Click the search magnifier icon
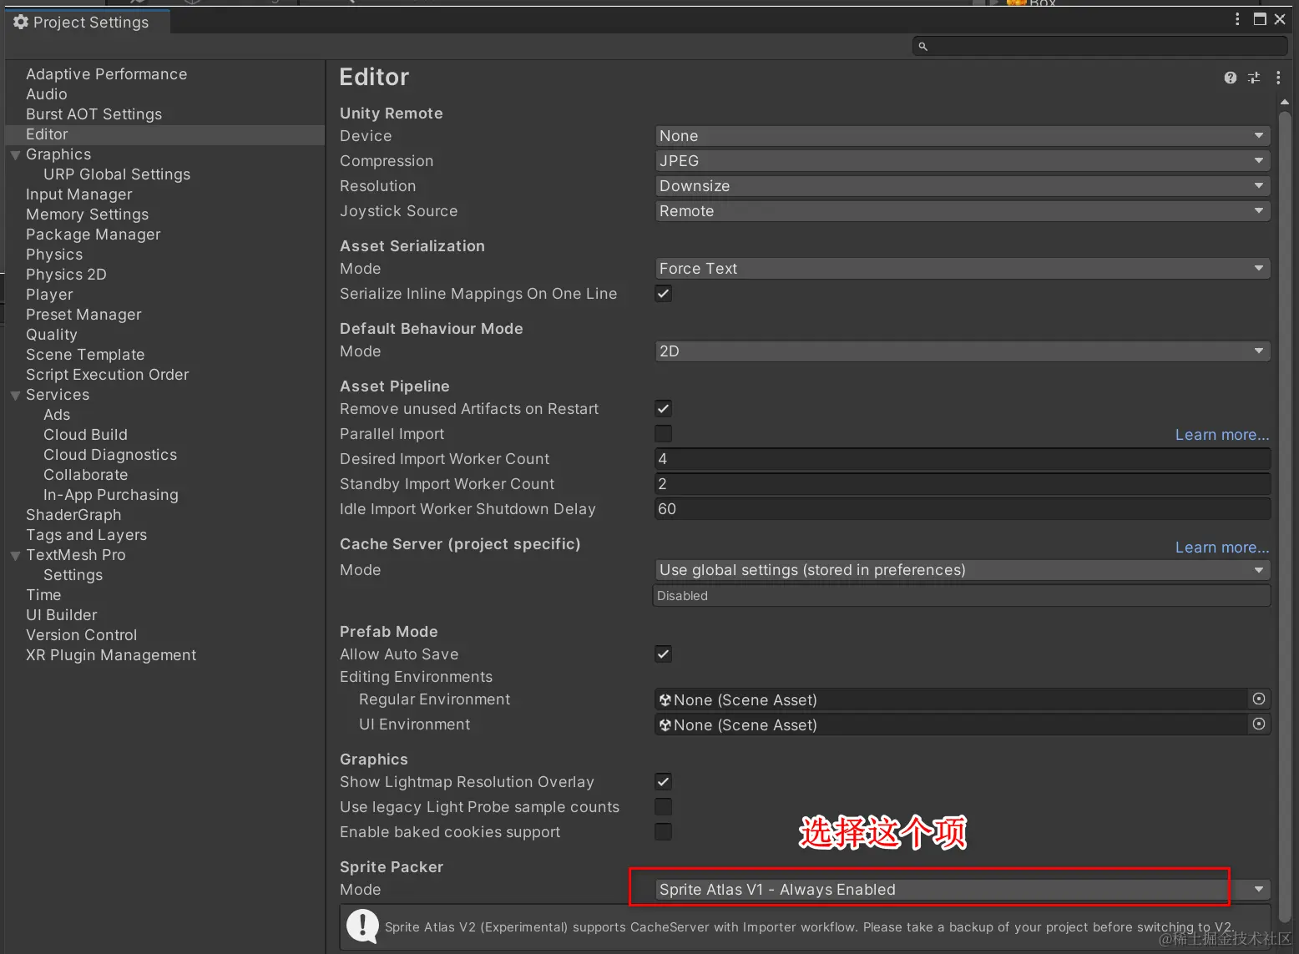This screenshot has height=954, width=1299. 922,47
